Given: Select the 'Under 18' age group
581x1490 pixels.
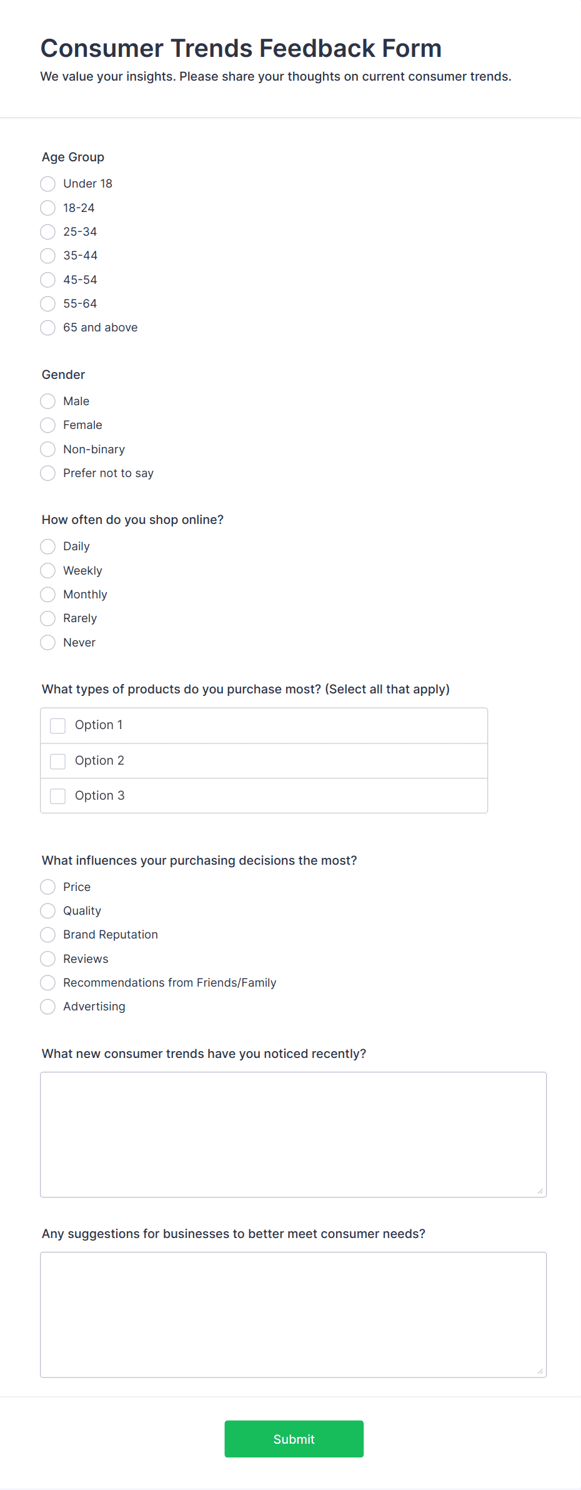Looking at the screenshot, I should click(x=48, y=184).
